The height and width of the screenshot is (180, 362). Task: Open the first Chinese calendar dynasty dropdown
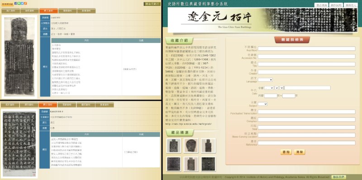(x=269, y=88)
